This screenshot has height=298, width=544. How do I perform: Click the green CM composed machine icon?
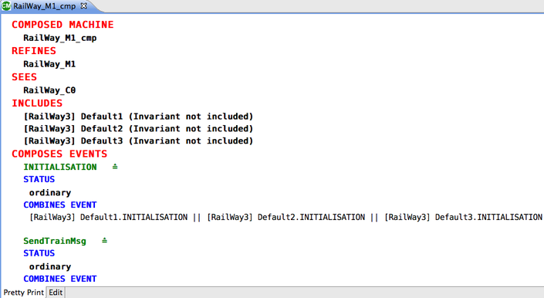coord(6,5)
